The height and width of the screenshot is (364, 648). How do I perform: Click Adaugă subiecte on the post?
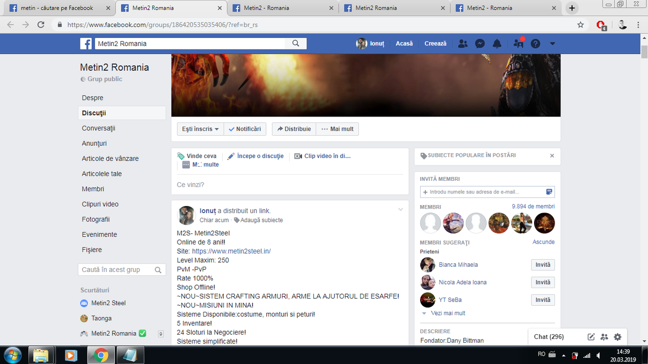258,220
